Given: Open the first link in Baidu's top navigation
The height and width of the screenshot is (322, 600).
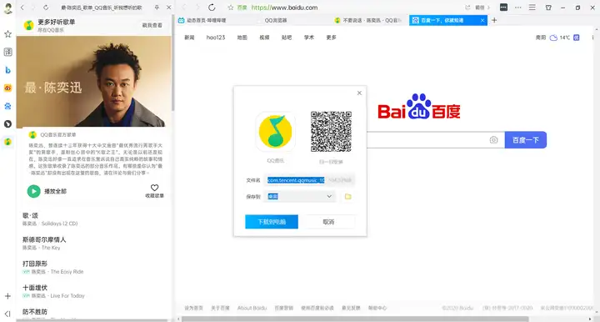Looking at the screenshot, I should click(x=189, y=38).
